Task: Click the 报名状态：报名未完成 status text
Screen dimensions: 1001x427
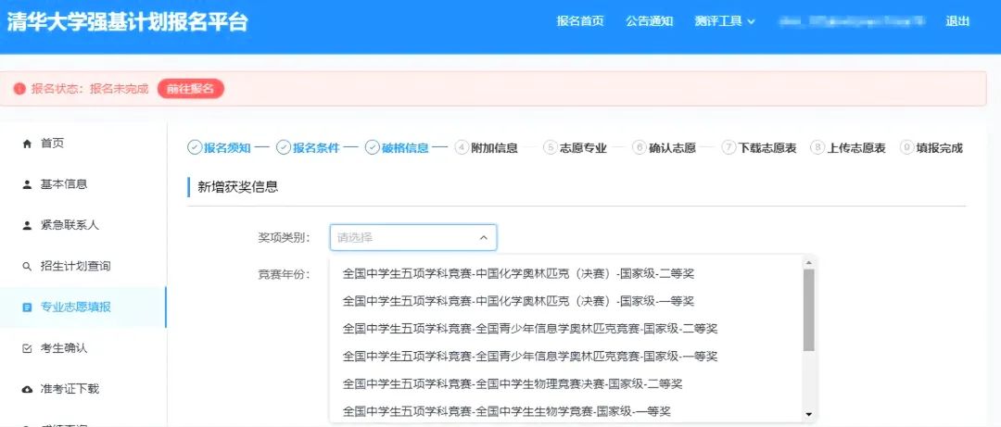Action: pos(90,89)
